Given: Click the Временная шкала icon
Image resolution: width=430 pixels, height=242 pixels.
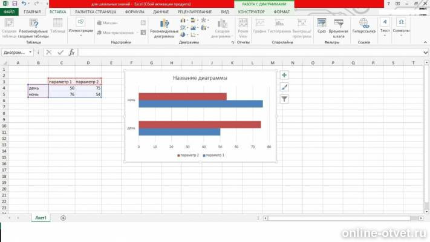Looking at the screenshot, I should point(339,28).
